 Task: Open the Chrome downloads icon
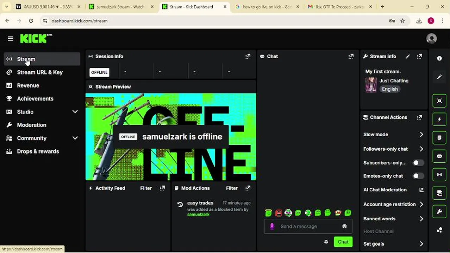pos(419,21)
